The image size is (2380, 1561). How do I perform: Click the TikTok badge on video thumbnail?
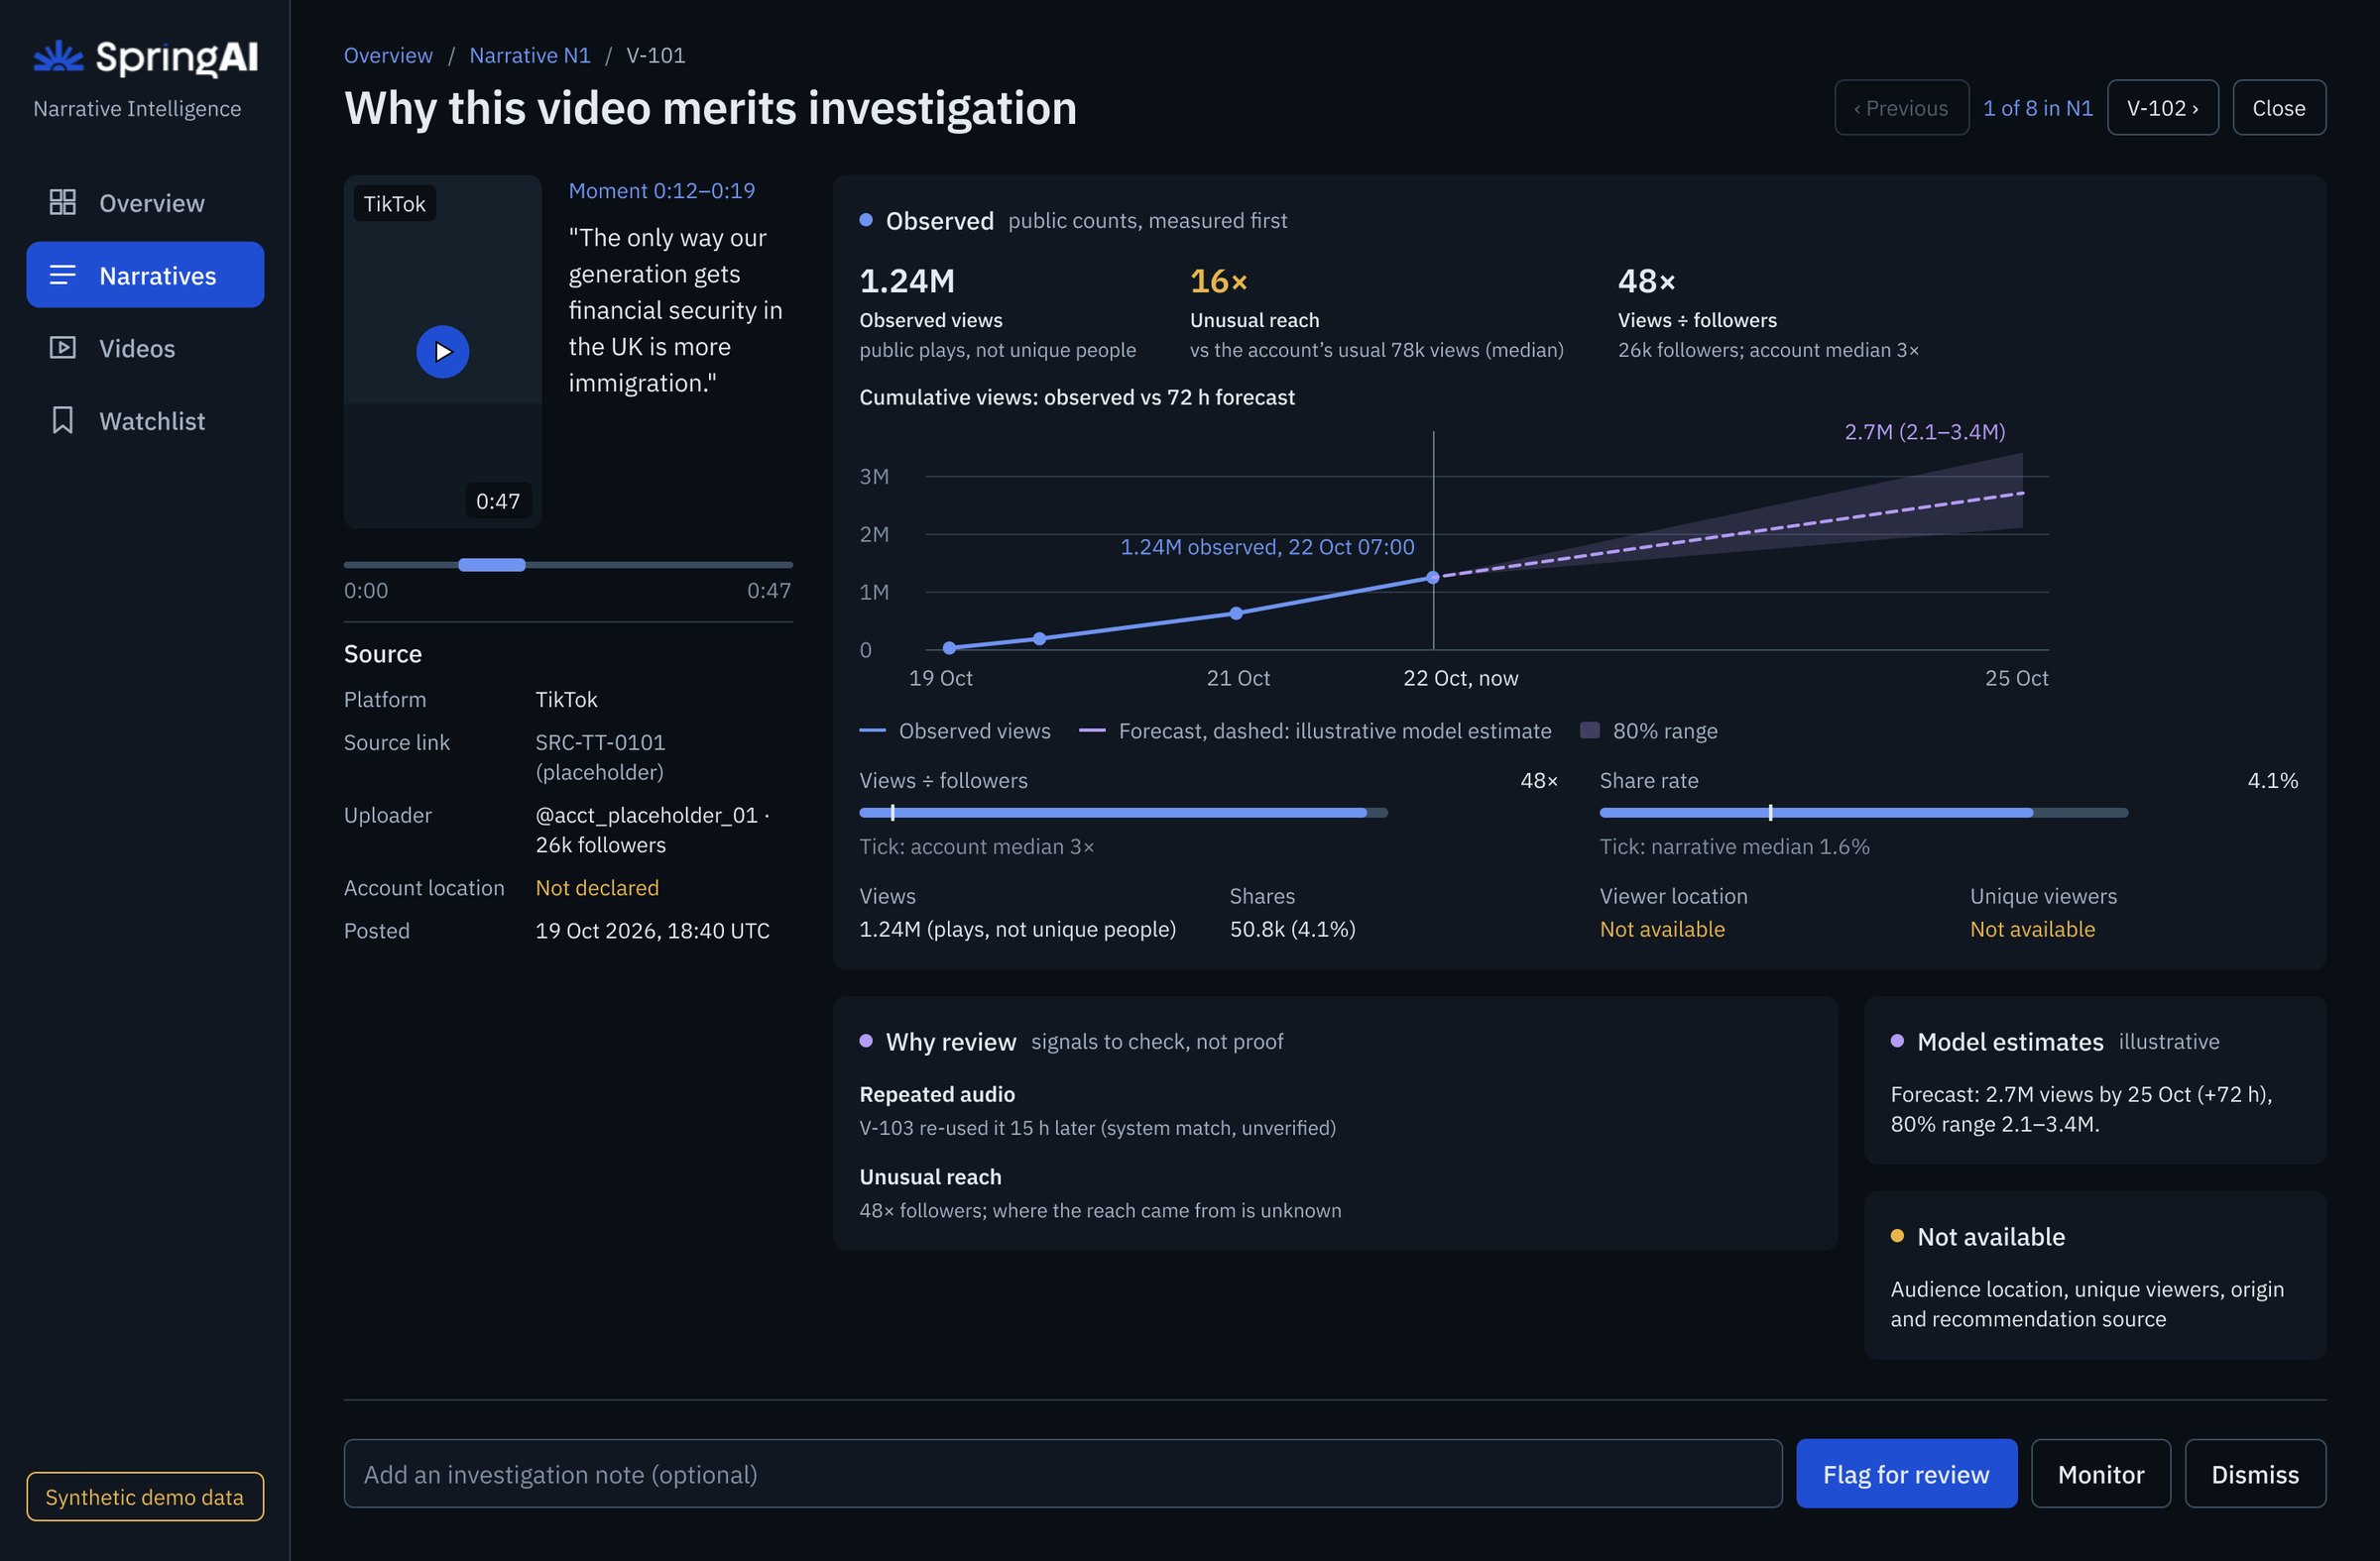pos(394,203)
